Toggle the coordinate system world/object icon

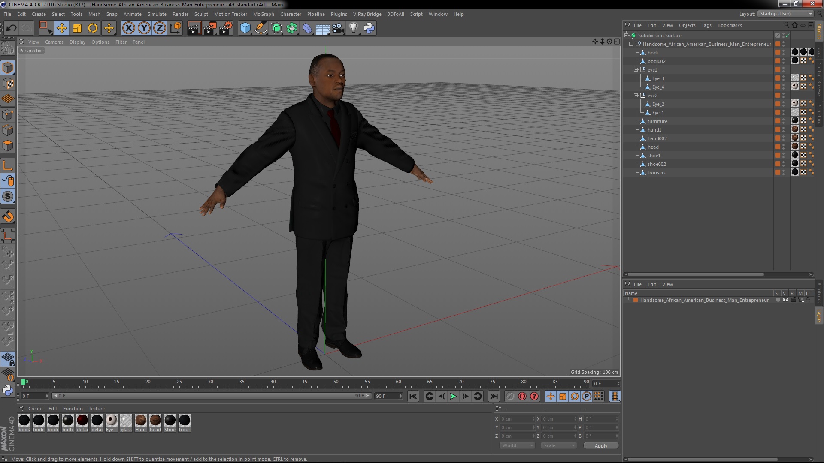click(x=175, y=28)
